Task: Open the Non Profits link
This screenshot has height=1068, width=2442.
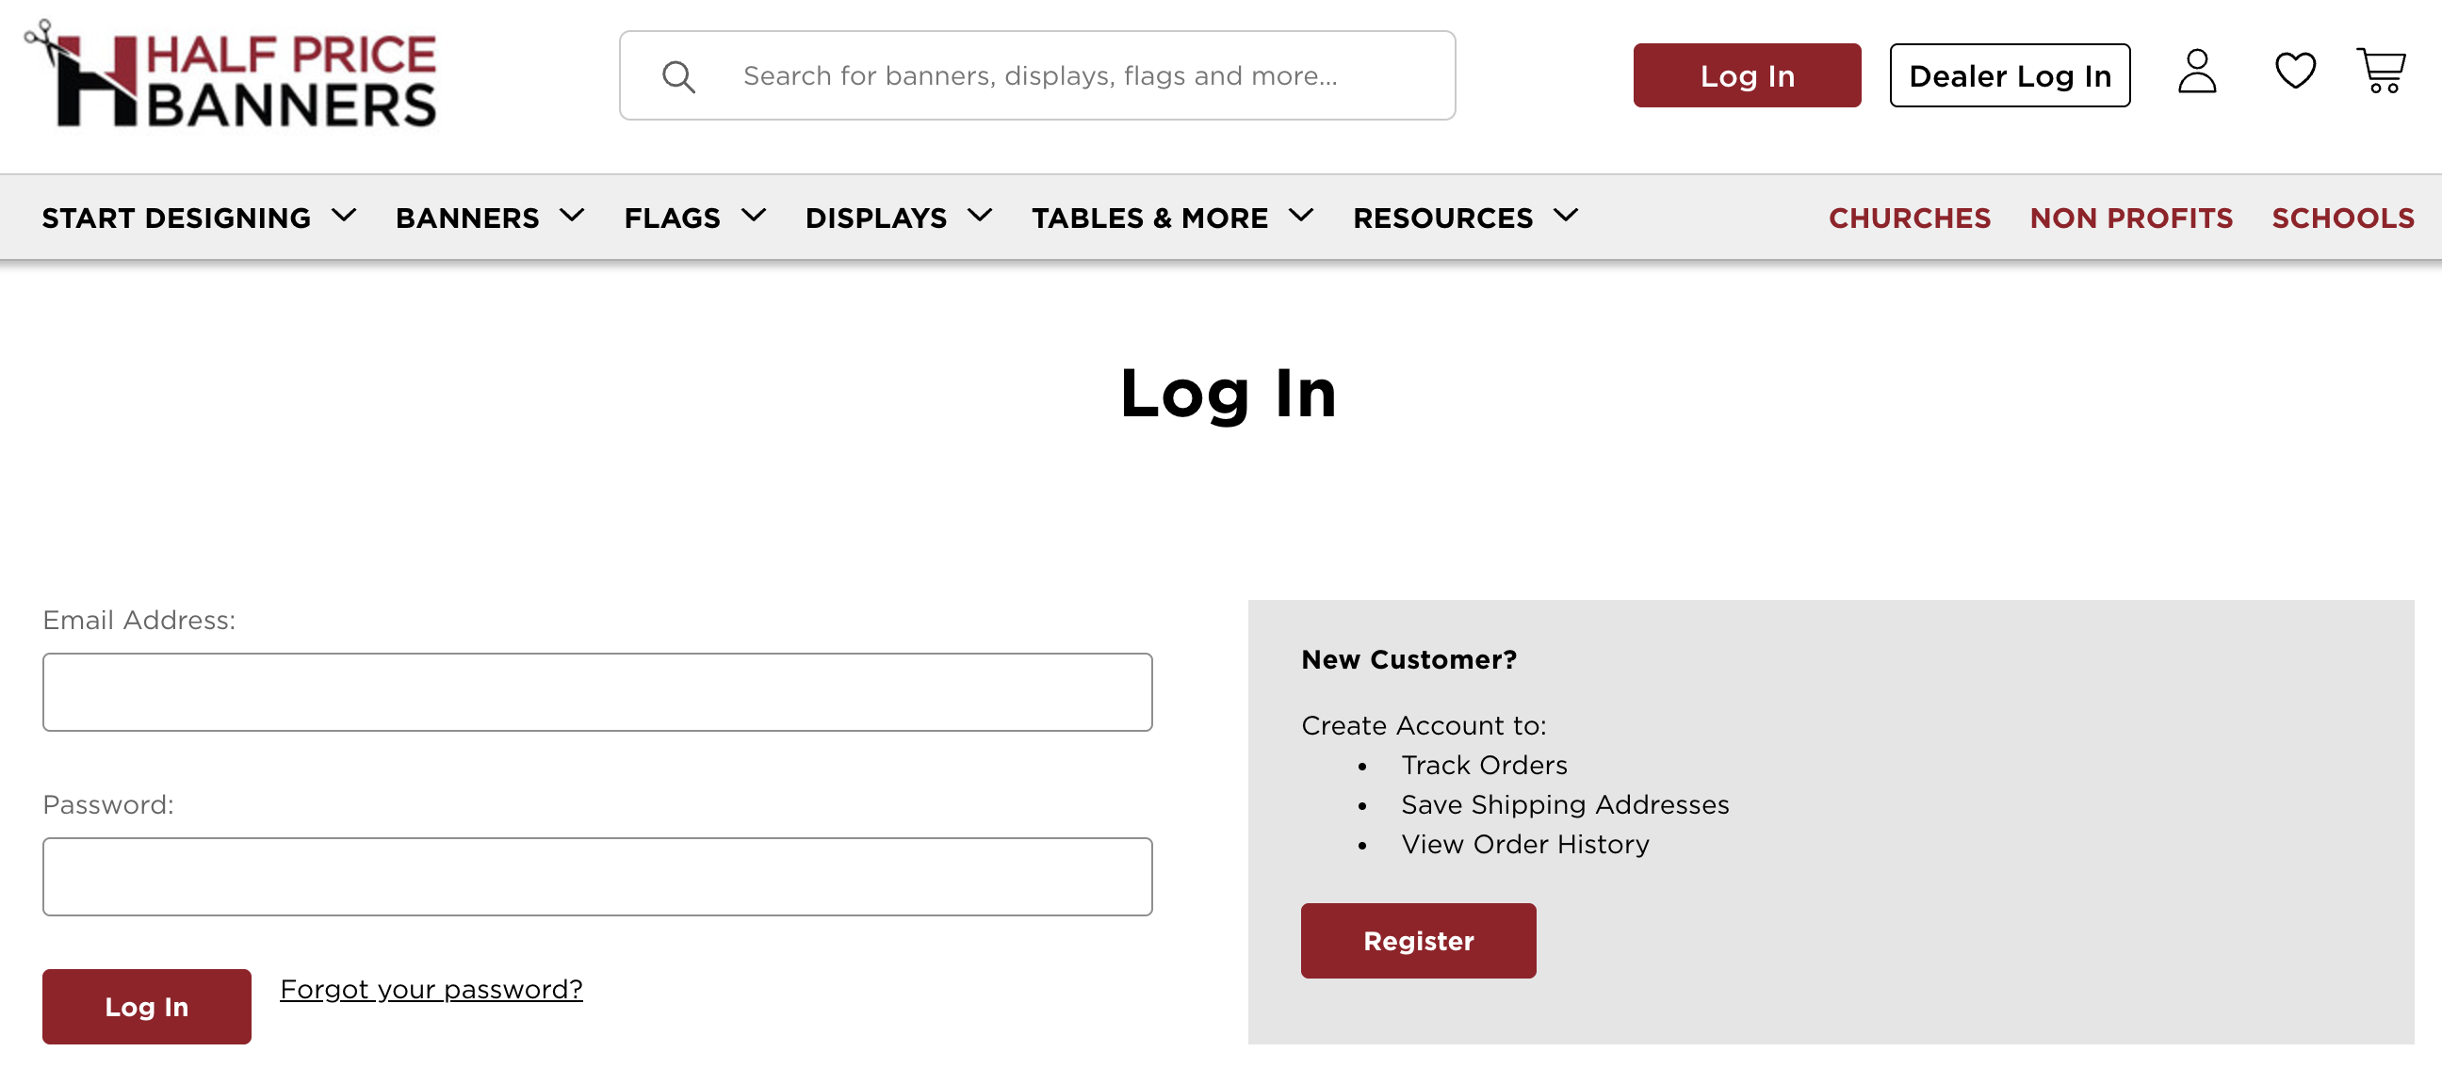Action: click(x=2130, y=218)
